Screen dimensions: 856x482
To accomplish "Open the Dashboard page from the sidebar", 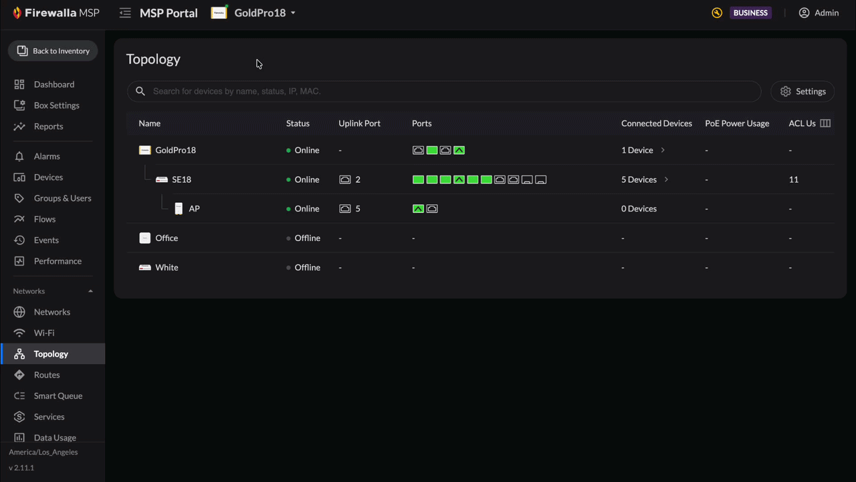I will point(53,84).
